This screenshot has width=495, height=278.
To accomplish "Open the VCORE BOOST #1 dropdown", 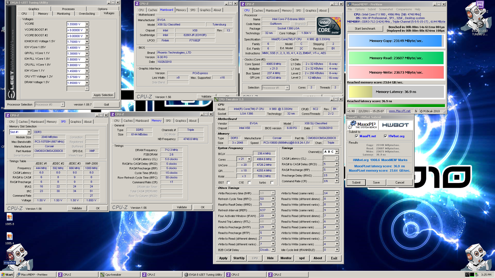I will tap(87, 30).
